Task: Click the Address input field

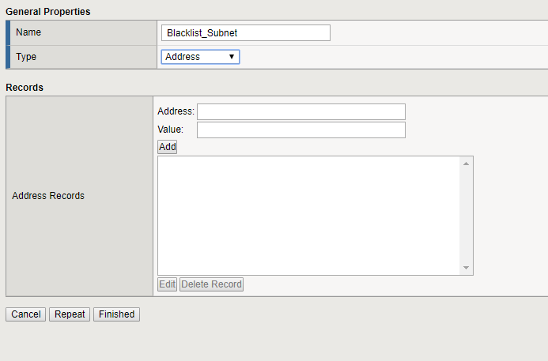Action: coord(300,111)
